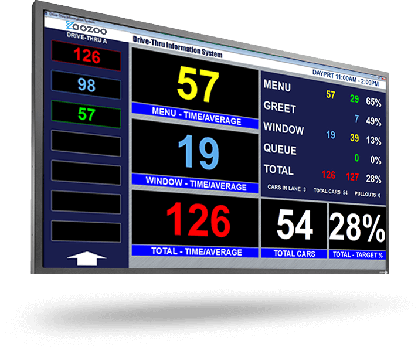Click the TOTAL CARS label bar
The width and height of the screenshot is (418, 347).
[x=295, y=254]
